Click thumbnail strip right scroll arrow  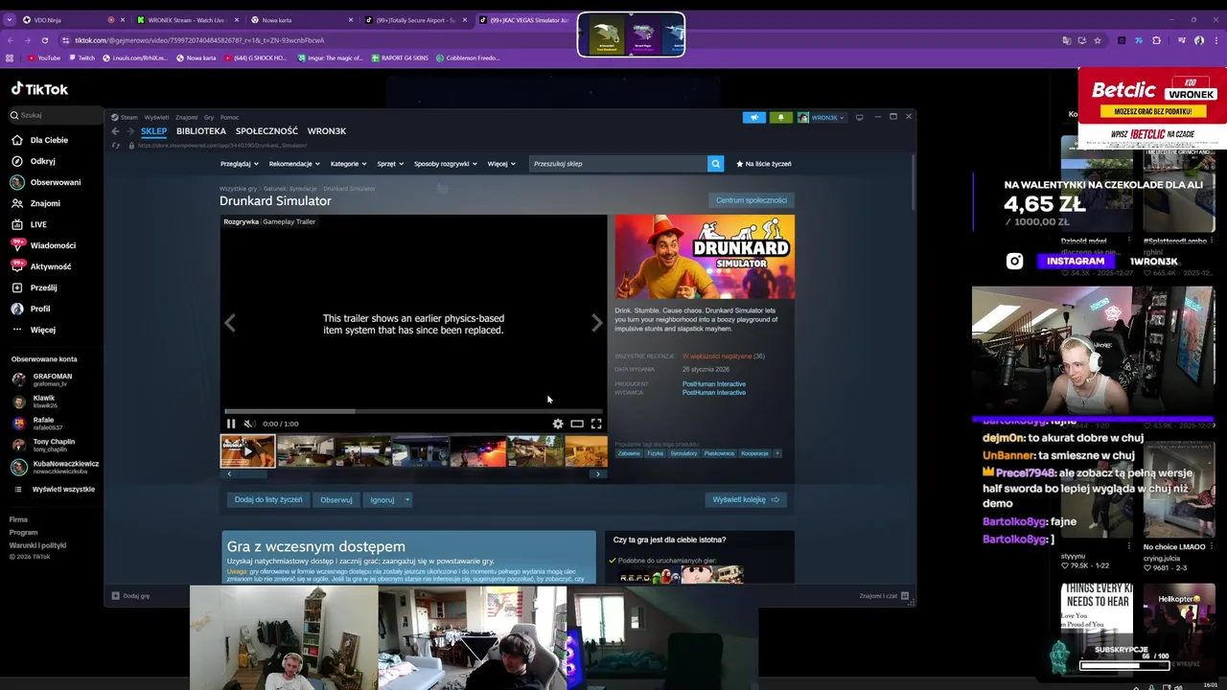[598, 473]
